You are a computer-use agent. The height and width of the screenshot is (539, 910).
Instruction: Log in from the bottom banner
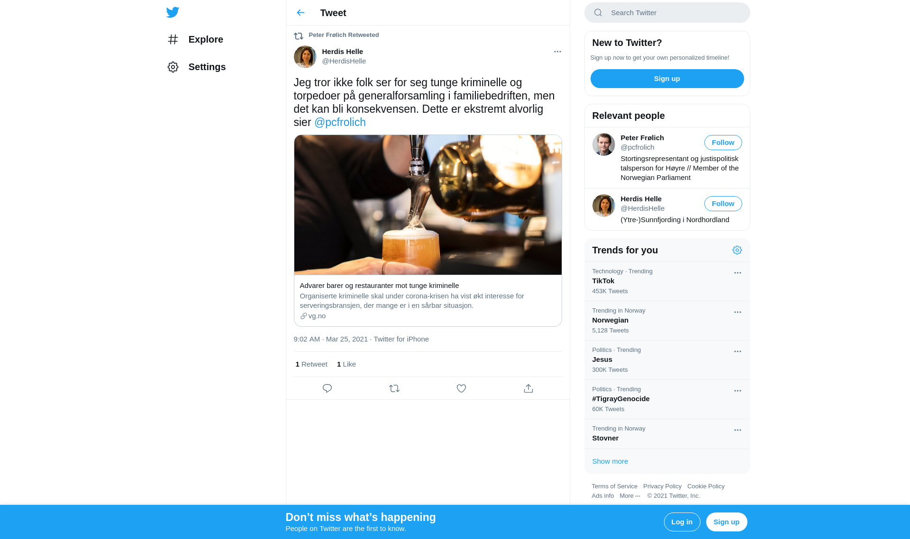(682, 522)
